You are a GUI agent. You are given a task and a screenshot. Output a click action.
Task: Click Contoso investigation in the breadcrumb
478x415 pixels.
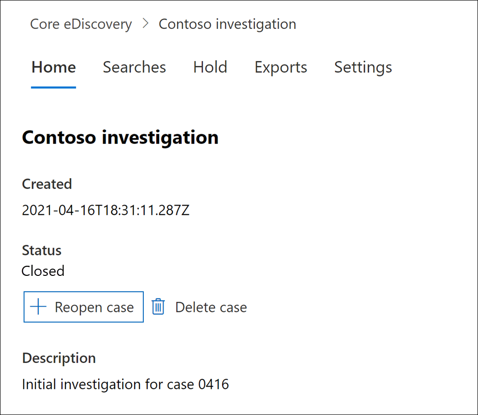pyautogui.click(x=227, y=24)
